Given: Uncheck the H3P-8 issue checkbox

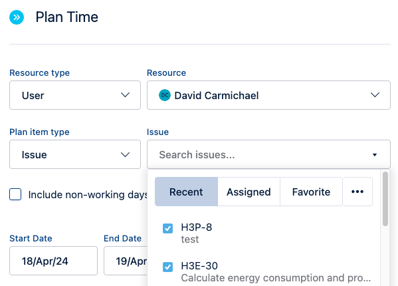Looking at the screenshot, I should tap(168, 228).
